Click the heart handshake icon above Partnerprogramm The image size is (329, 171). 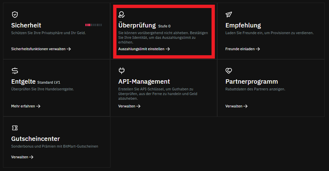(x=229, y=71)
